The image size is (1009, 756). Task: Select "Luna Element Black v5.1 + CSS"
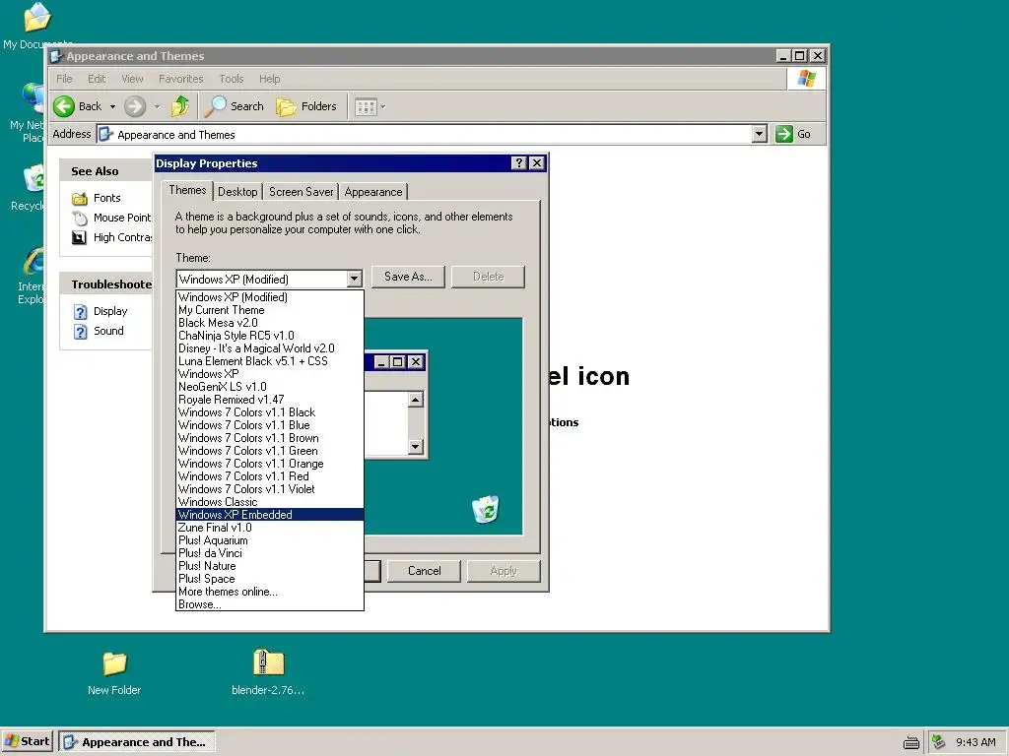point(270,360)
